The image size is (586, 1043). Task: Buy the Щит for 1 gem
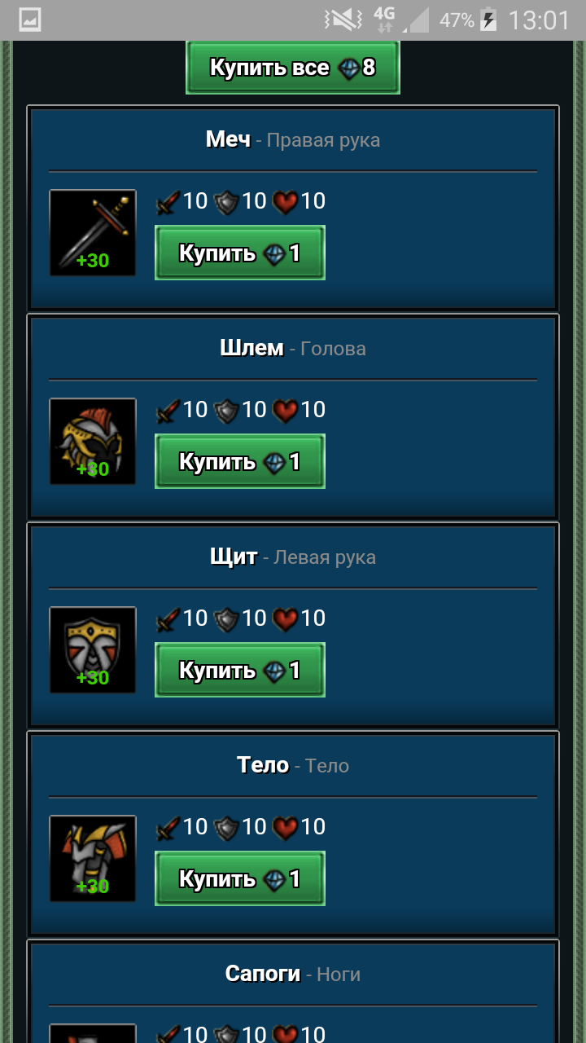pos(240,670)
